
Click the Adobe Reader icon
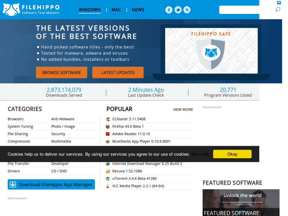pyautogui.click(x=108, y=134)
